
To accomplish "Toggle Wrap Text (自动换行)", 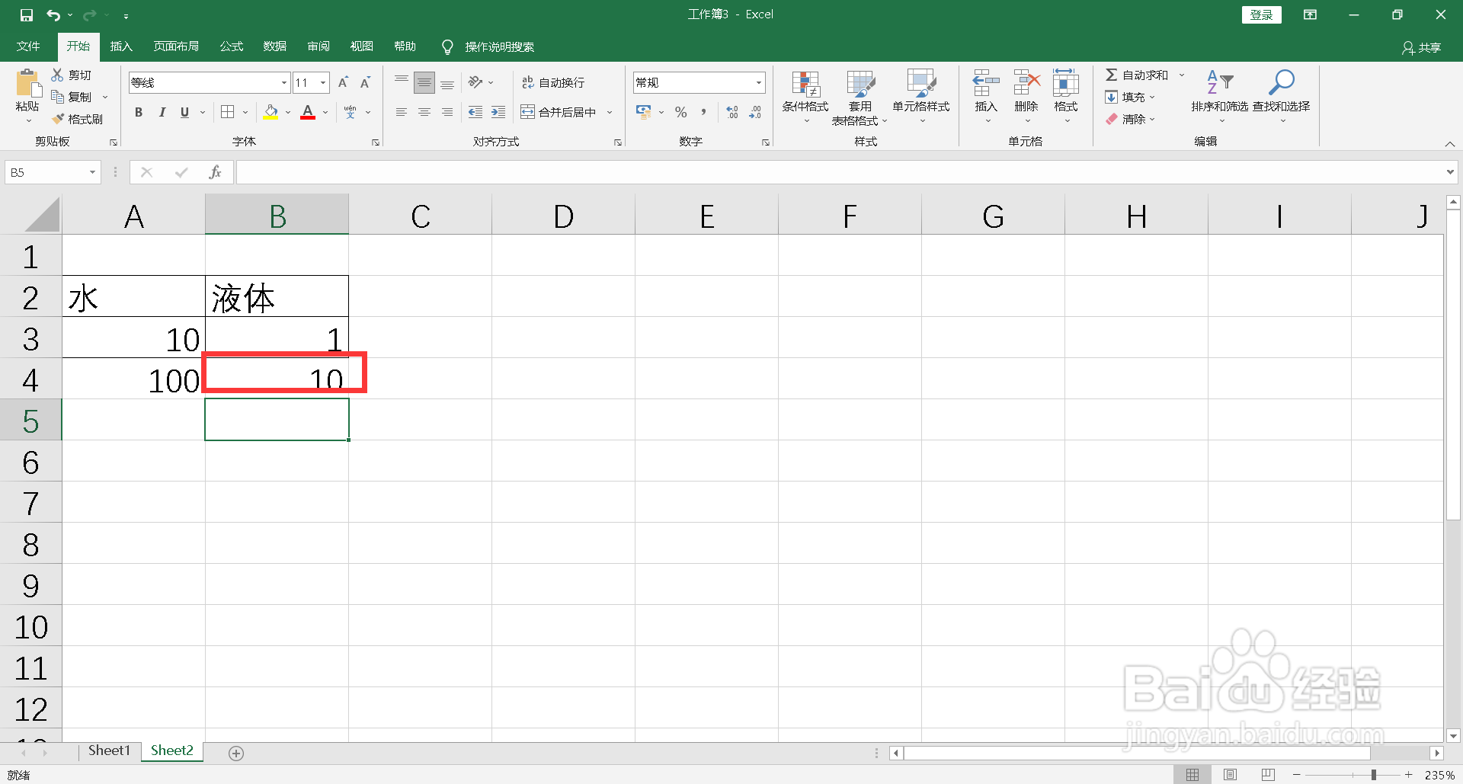I will click(x=553, y=82).
